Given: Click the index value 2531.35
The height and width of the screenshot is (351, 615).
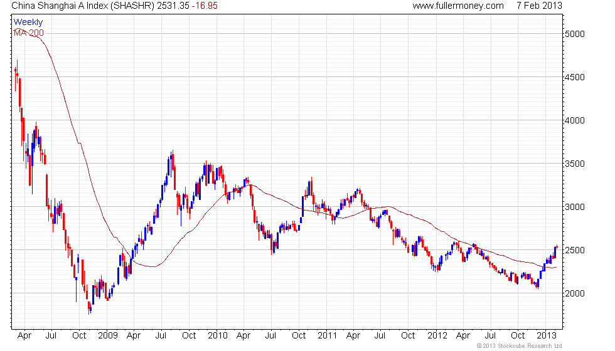Looking at the screenshot, I should [x=173, y=6].
